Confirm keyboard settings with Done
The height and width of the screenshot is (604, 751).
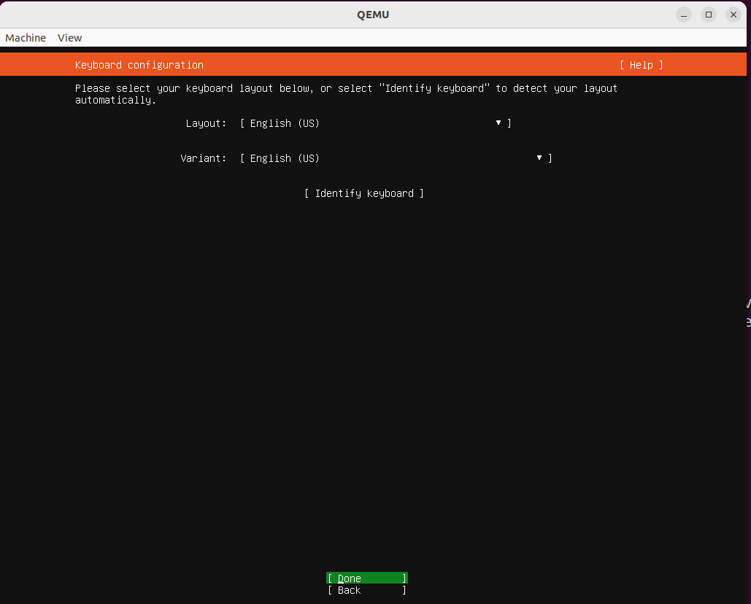click(x=366, y=578)
